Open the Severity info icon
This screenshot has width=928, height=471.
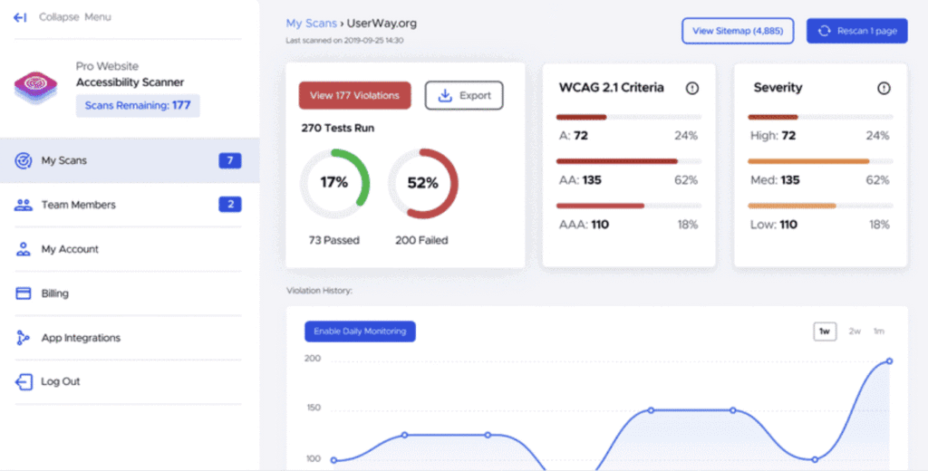tap(884, 88)
